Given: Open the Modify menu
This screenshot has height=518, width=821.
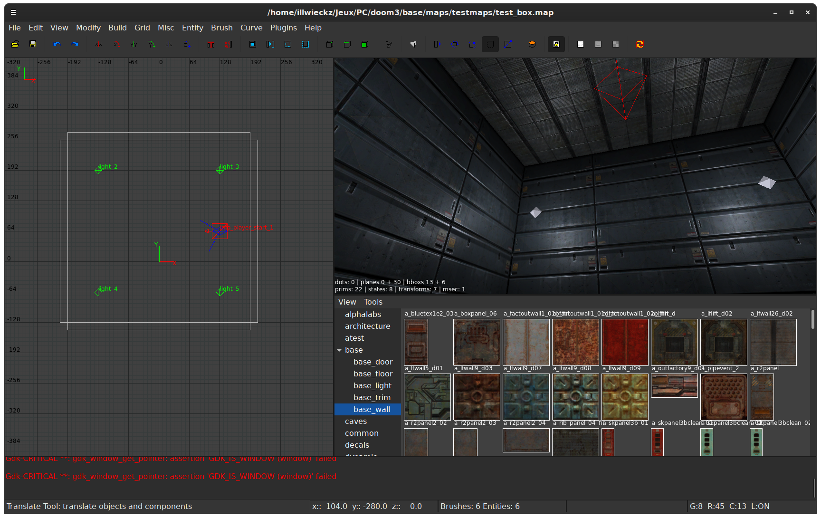Looking at the screenshot, I should tap(88, 28).
